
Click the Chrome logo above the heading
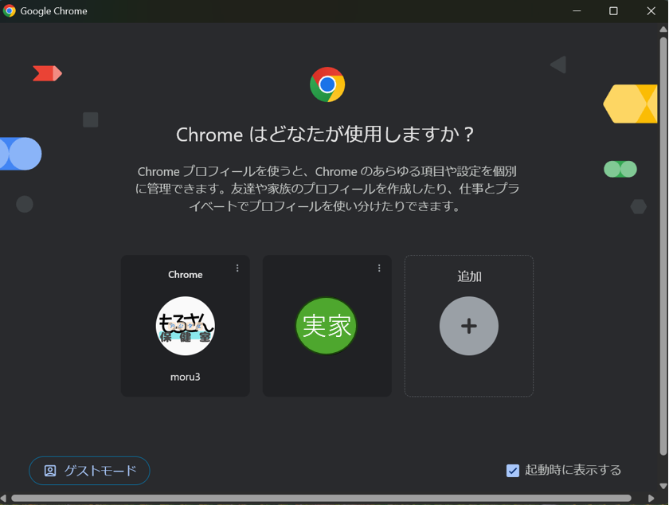(327, 84)
